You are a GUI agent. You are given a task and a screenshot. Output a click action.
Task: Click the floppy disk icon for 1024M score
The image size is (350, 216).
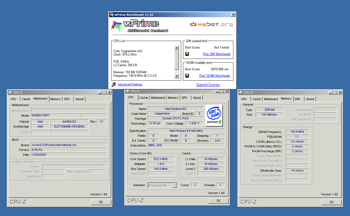pos(187,76)
